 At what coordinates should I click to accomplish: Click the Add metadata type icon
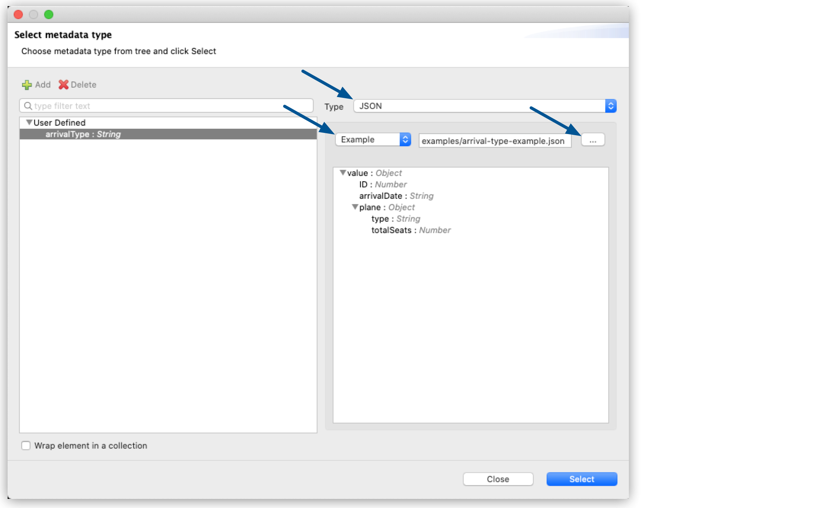tap(26, 85)
